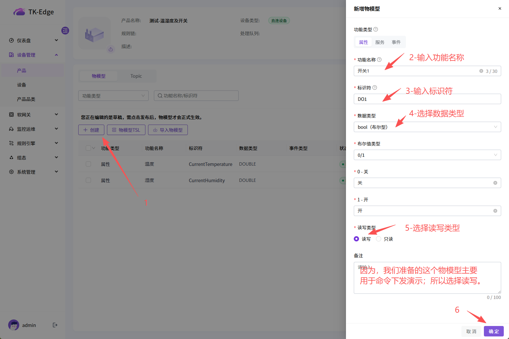Clear the '0 - 关' field icon
This screenshot has height=339, width=509.
[495, 183]
